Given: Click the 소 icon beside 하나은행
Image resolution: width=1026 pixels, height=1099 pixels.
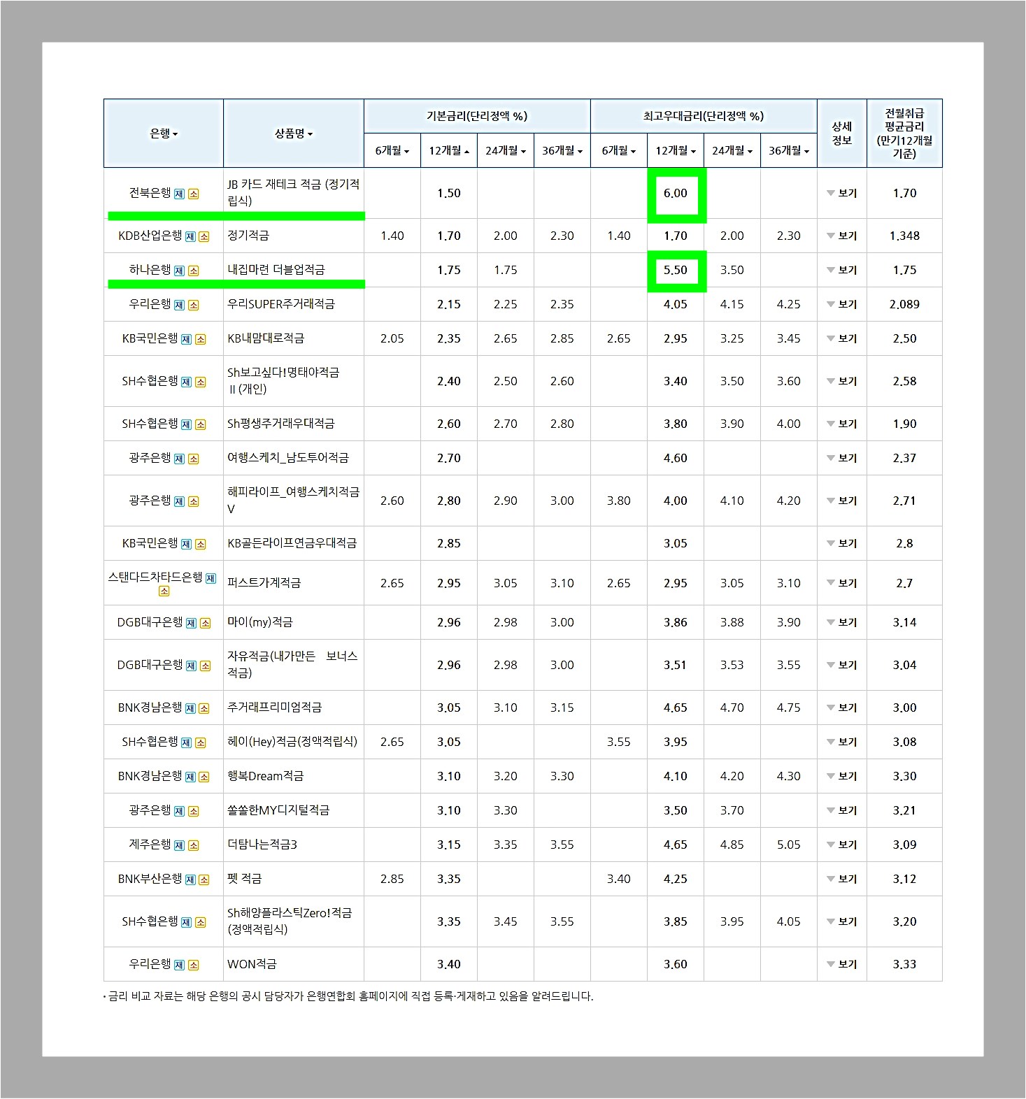Looking at the screenshot, I should click(x=194, y=271).
